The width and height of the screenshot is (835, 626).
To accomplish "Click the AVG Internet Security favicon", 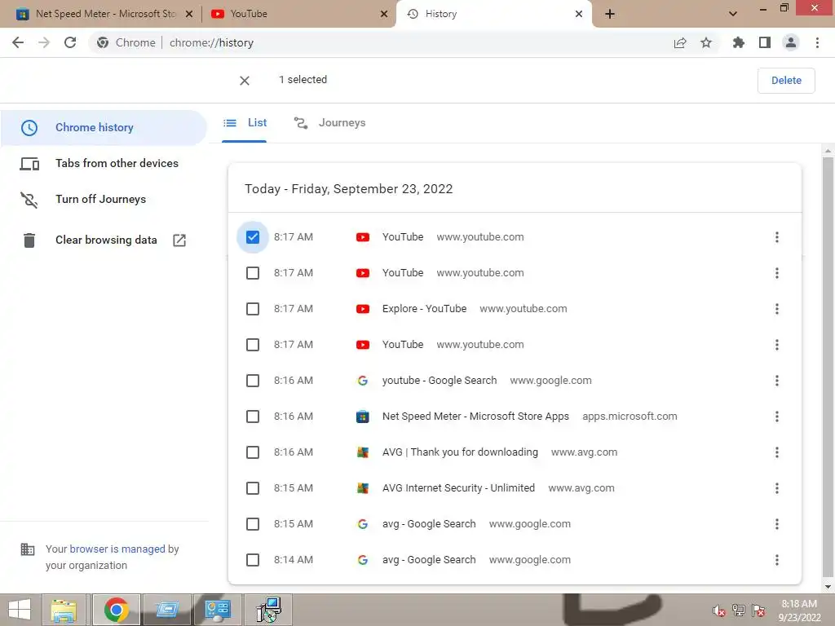I will 363,488.
